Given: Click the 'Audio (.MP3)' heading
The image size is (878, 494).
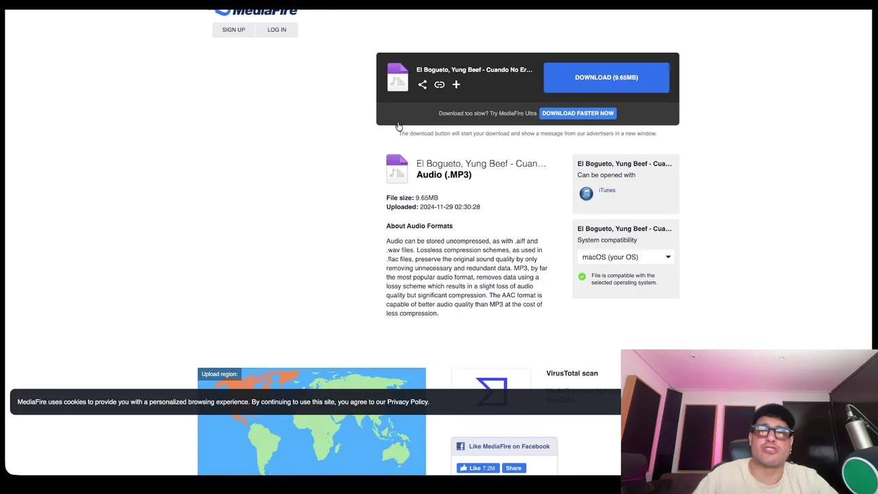Looking at the screenshot, I should click(x=444, y=175).
